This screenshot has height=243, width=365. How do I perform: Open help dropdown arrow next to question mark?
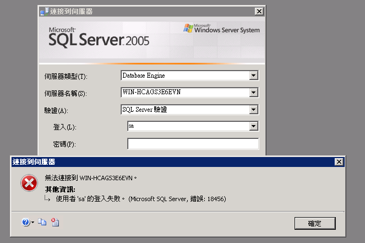click(x=32, y=222)
